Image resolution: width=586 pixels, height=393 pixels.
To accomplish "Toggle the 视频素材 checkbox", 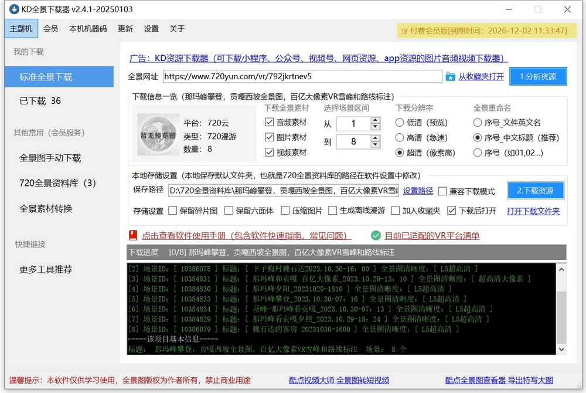I will tap(269, 152).
